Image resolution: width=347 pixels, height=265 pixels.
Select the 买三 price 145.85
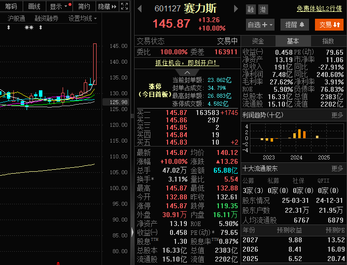176,127
